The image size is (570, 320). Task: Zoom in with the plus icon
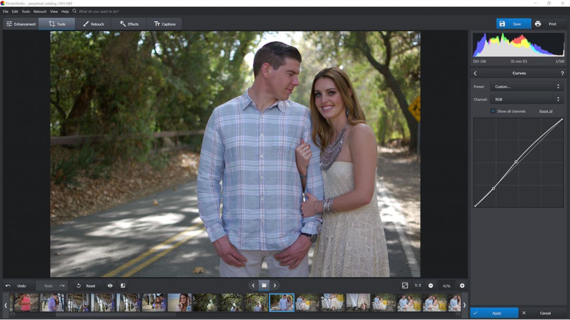click(461, 285)
